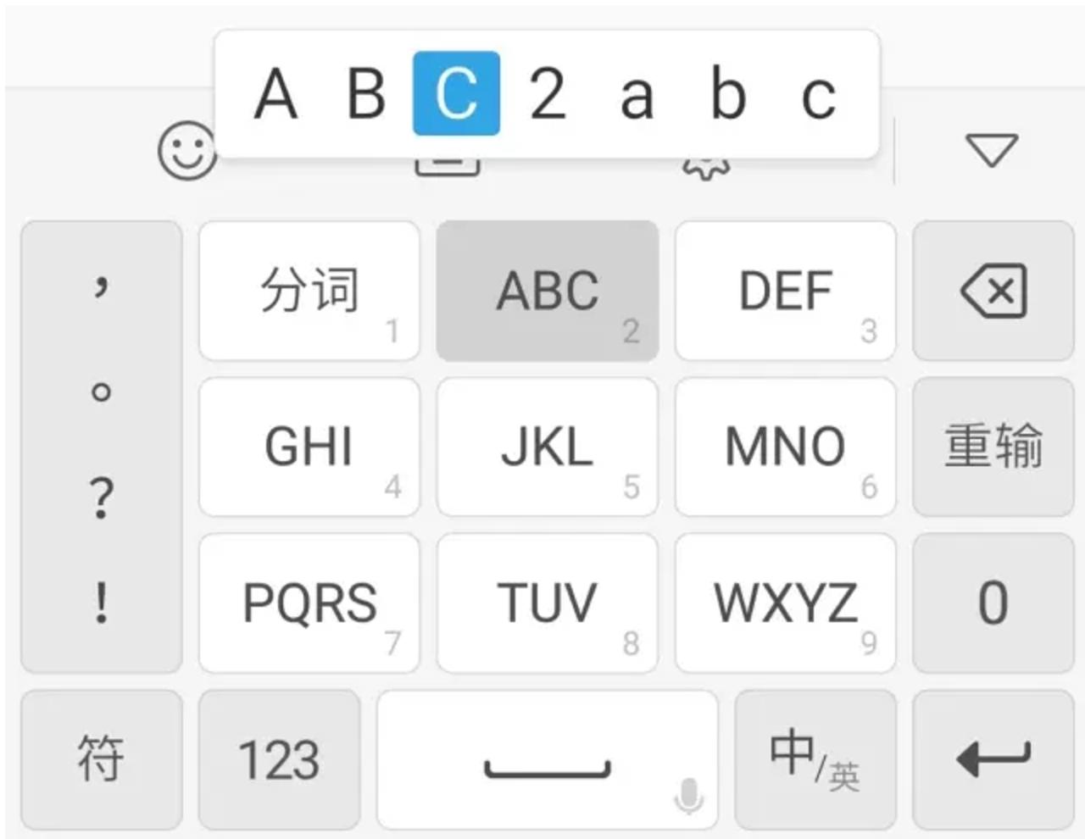Pick digit 2 from candidate popup
The image size is (1085, 839).
click(x=547, y=93)
